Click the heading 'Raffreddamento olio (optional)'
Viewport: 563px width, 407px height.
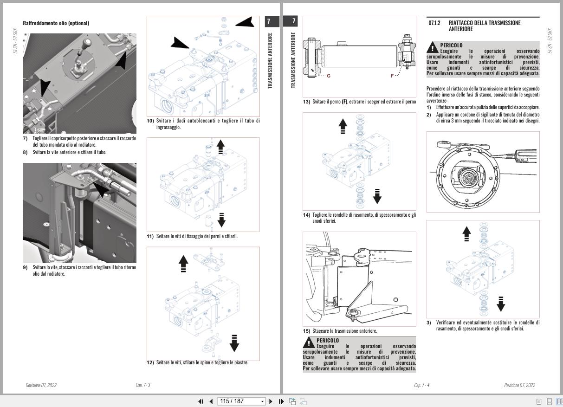pos(56,23)
